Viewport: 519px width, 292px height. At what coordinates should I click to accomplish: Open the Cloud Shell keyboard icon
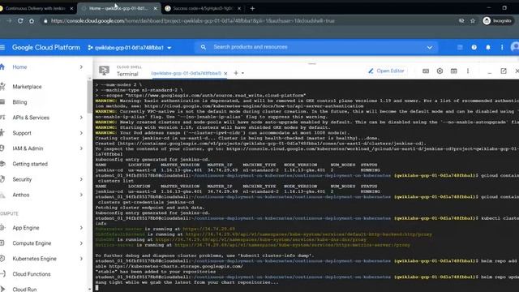426,71
